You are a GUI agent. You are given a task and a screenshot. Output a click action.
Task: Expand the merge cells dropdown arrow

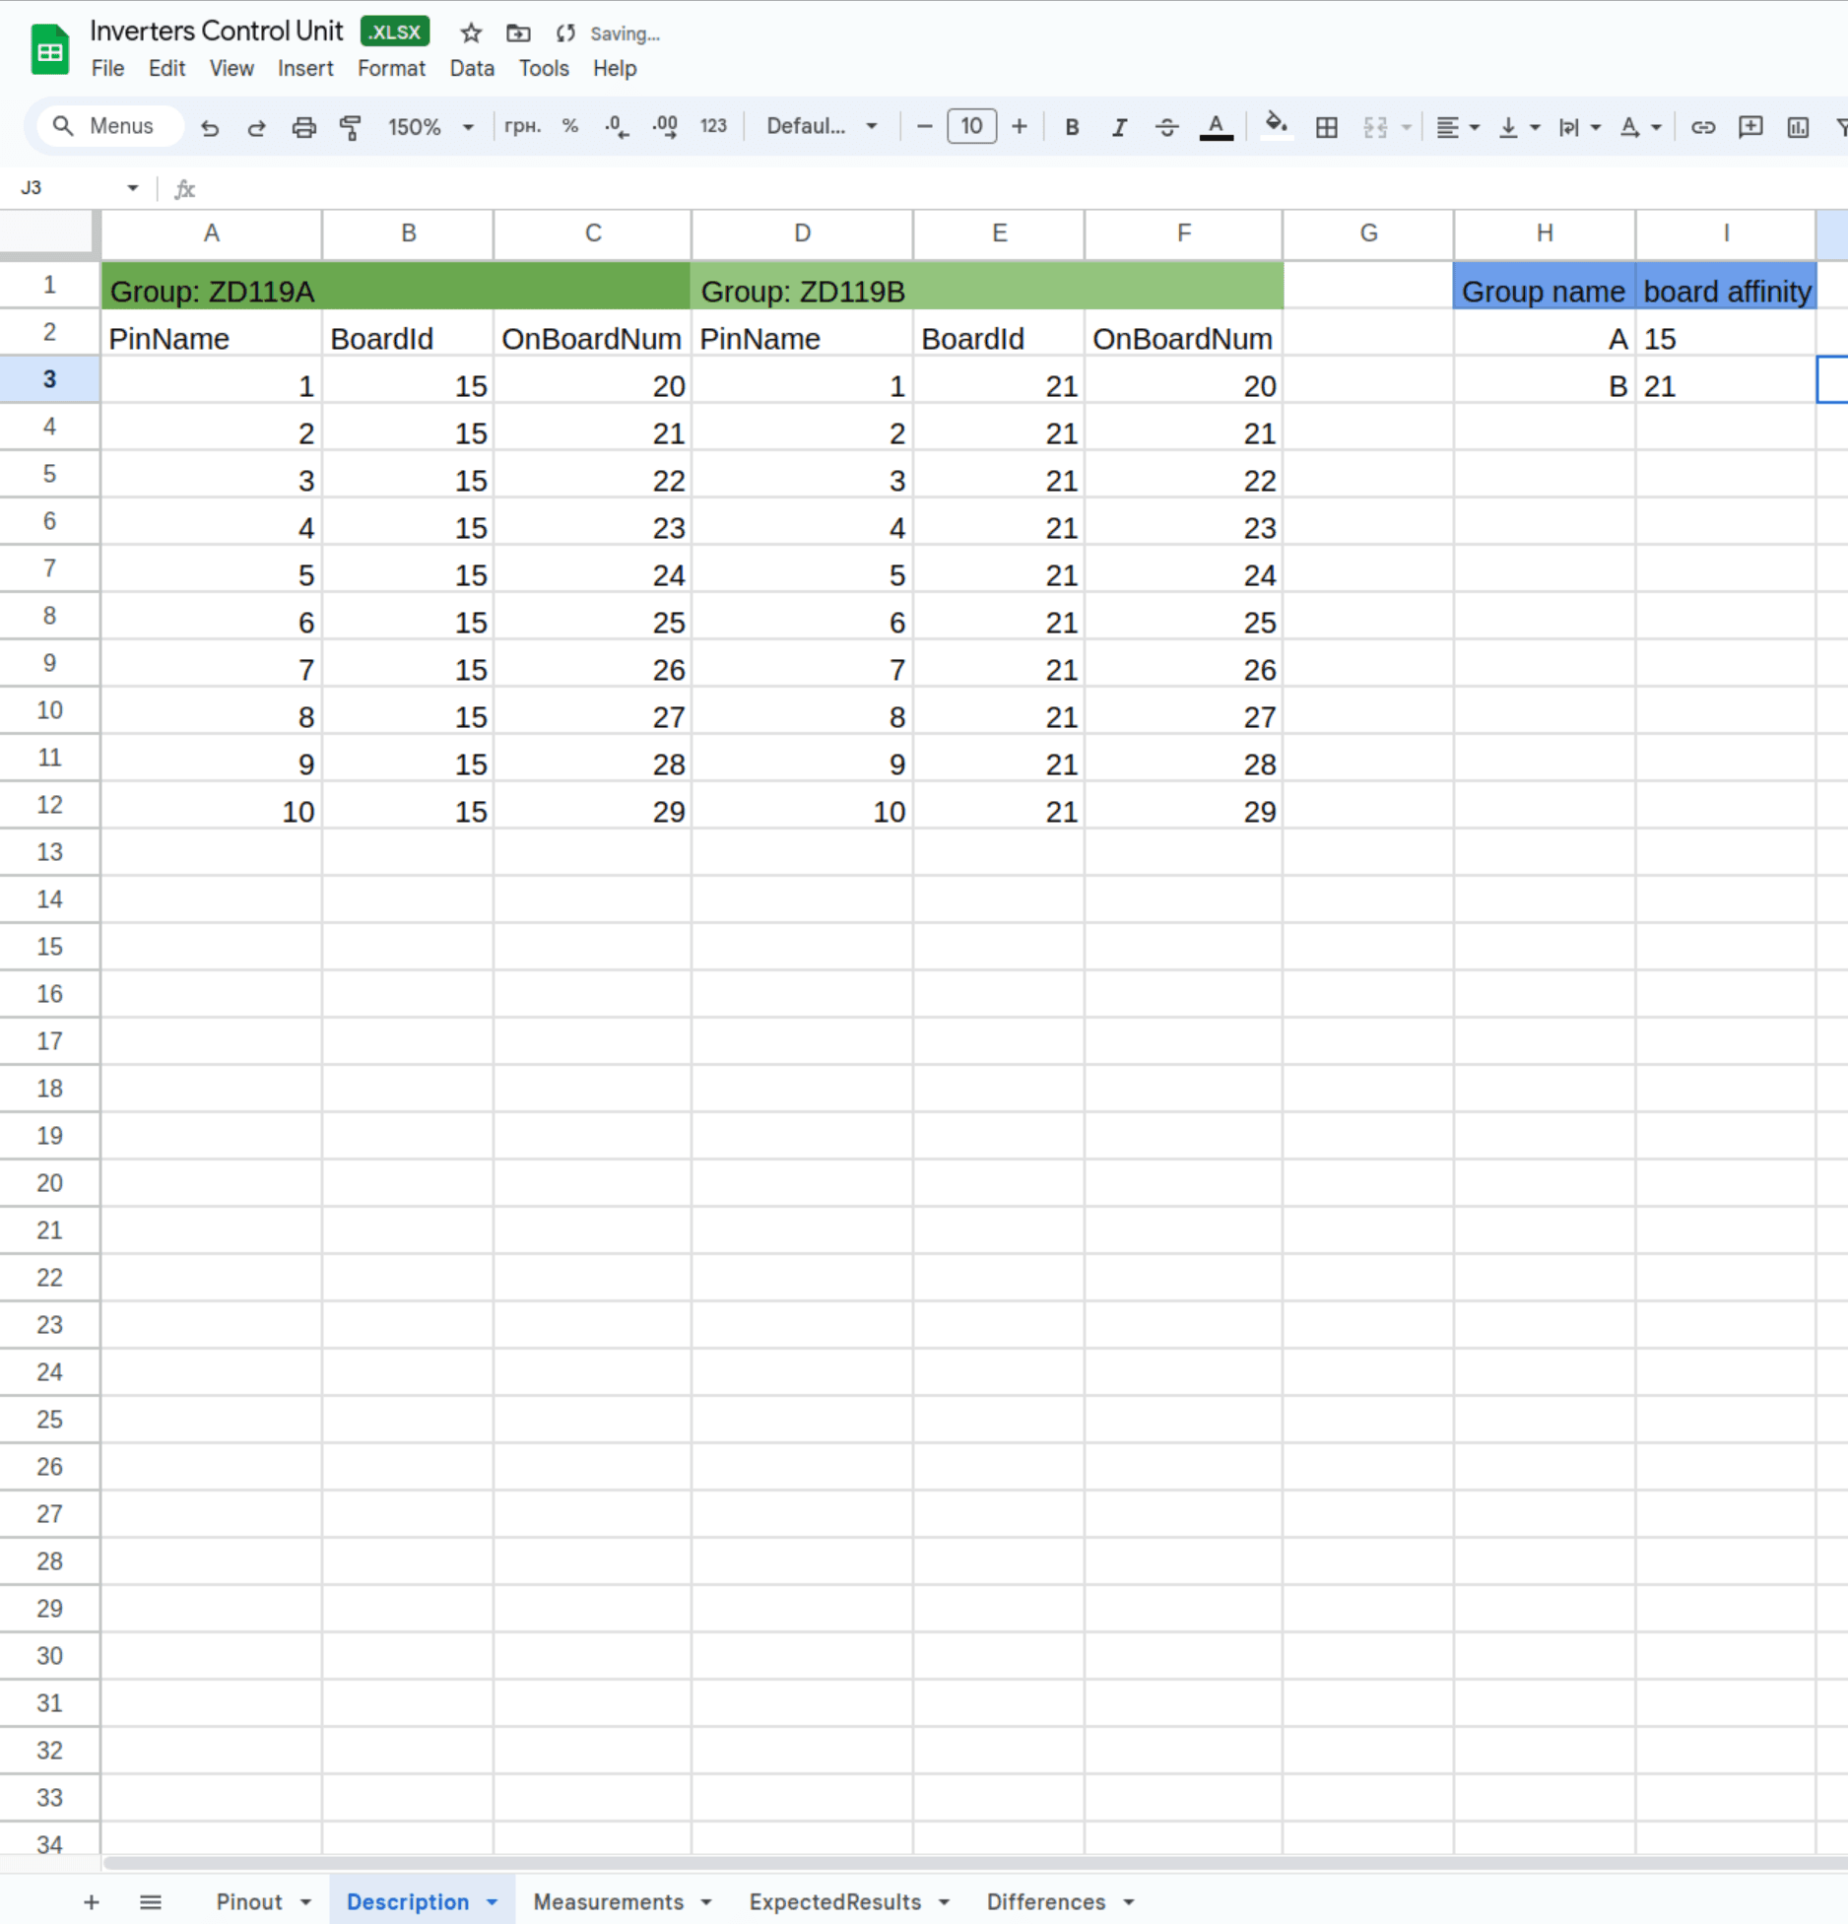(x=1407, y=127)
